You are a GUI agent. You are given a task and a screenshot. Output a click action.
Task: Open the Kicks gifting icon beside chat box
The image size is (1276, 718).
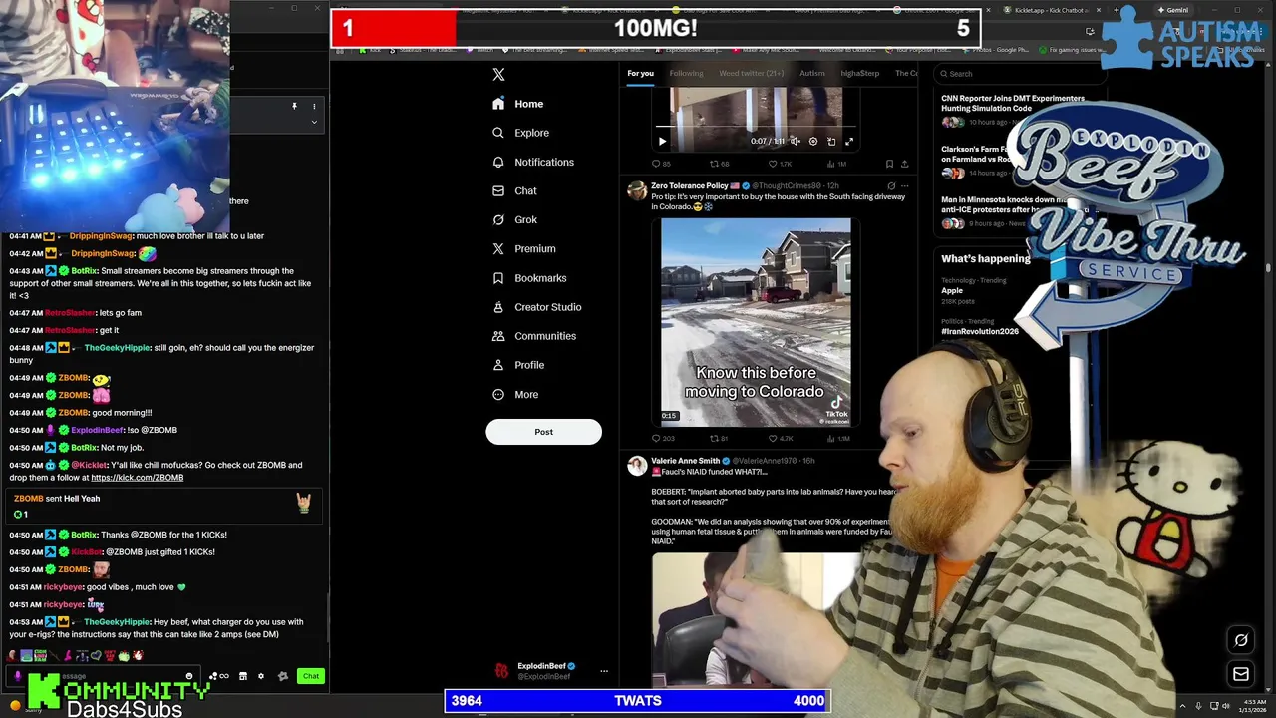(x=218, y=676)
